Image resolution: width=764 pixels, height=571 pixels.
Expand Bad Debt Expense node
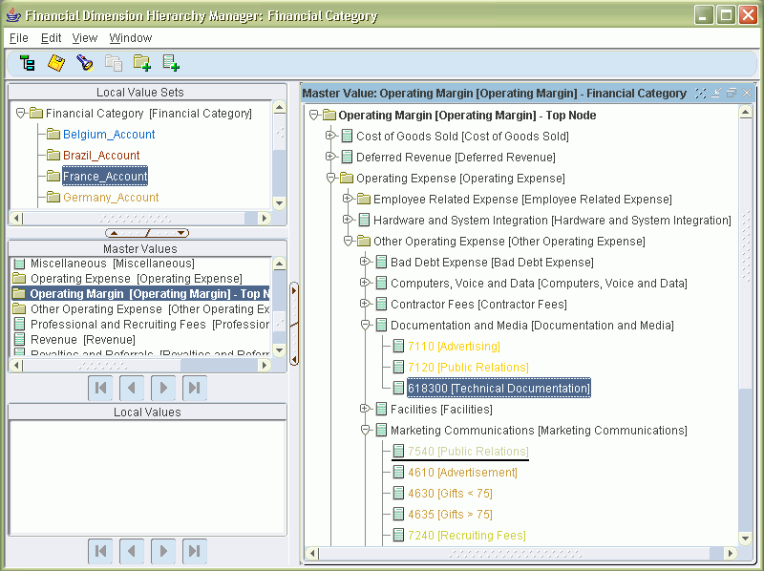pos(365,262)
